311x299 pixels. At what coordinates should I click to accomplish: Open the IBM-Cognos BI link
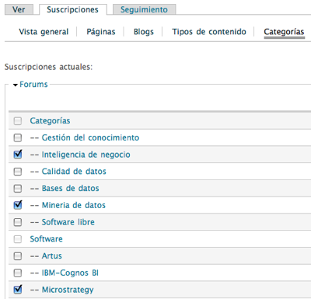coord(70,273)
